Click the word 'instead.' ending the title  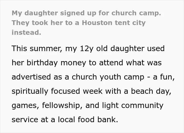[x=26, y=32]
